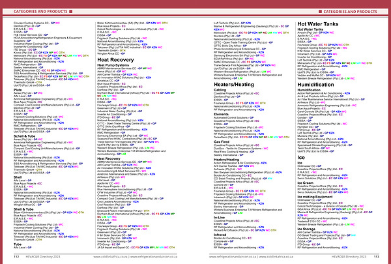
Task: Click 'Colcoil Technologies' under Ice making Equipment
Action: (309, 206)
